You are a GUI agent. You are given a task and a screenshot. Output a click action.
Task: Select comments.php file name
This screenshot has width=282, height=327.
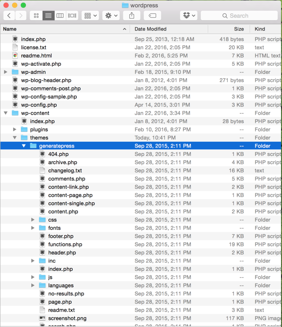pyautogui.click(x=67, y=179)
